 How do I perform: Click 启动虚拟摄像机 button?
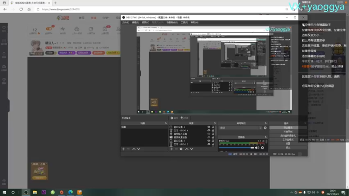pyautogui.click(x=288, y=135)
